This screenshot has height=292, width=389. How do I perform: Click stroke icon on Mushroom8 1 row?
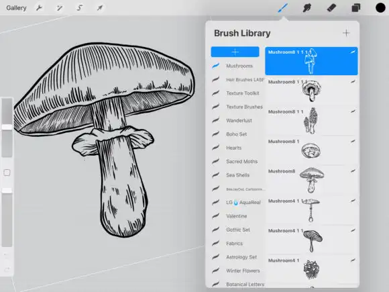point(353,141)
